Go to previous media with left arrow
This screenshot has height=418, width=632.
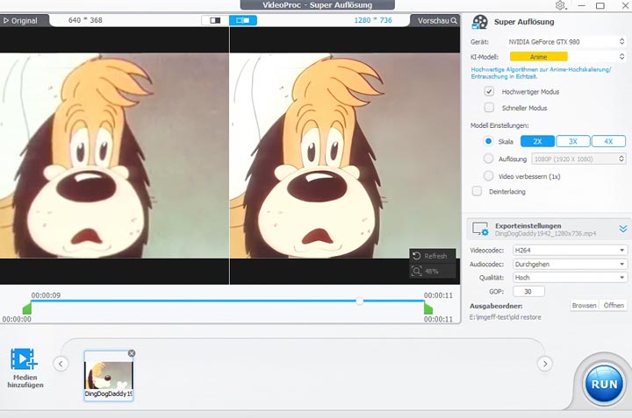pyautogui.click(x=61, y=364)
